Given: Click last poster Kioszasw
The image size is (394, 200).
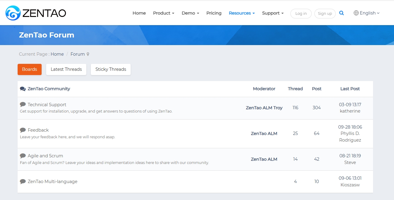Looking at the screenshot, I should [350, 185].
